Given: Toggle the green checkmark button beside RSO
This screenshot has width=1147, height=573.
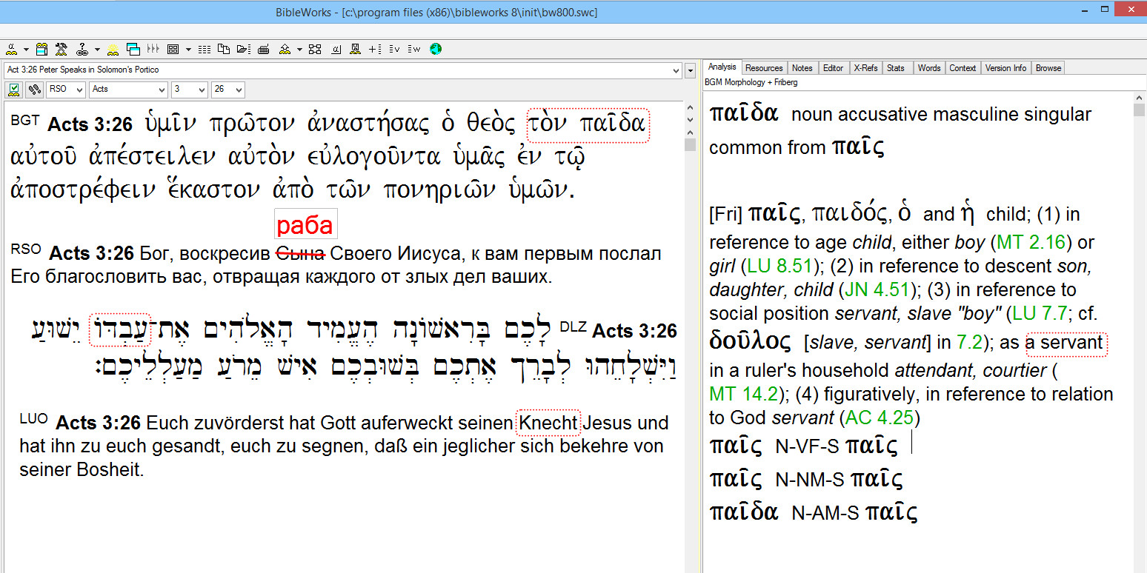Looking at the screenshot, I should pyautogui.click(x=14, y=90).
